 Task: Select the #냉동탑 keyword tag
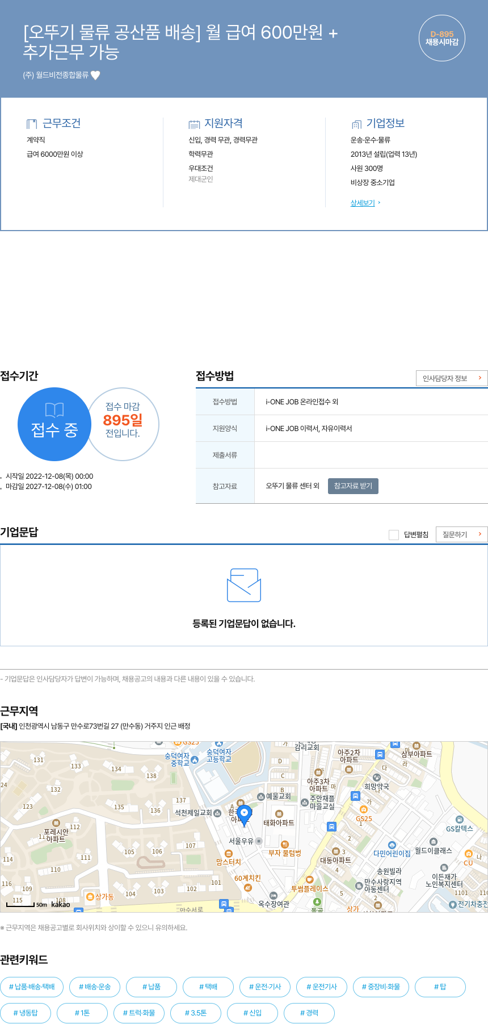coord(26,1013)
